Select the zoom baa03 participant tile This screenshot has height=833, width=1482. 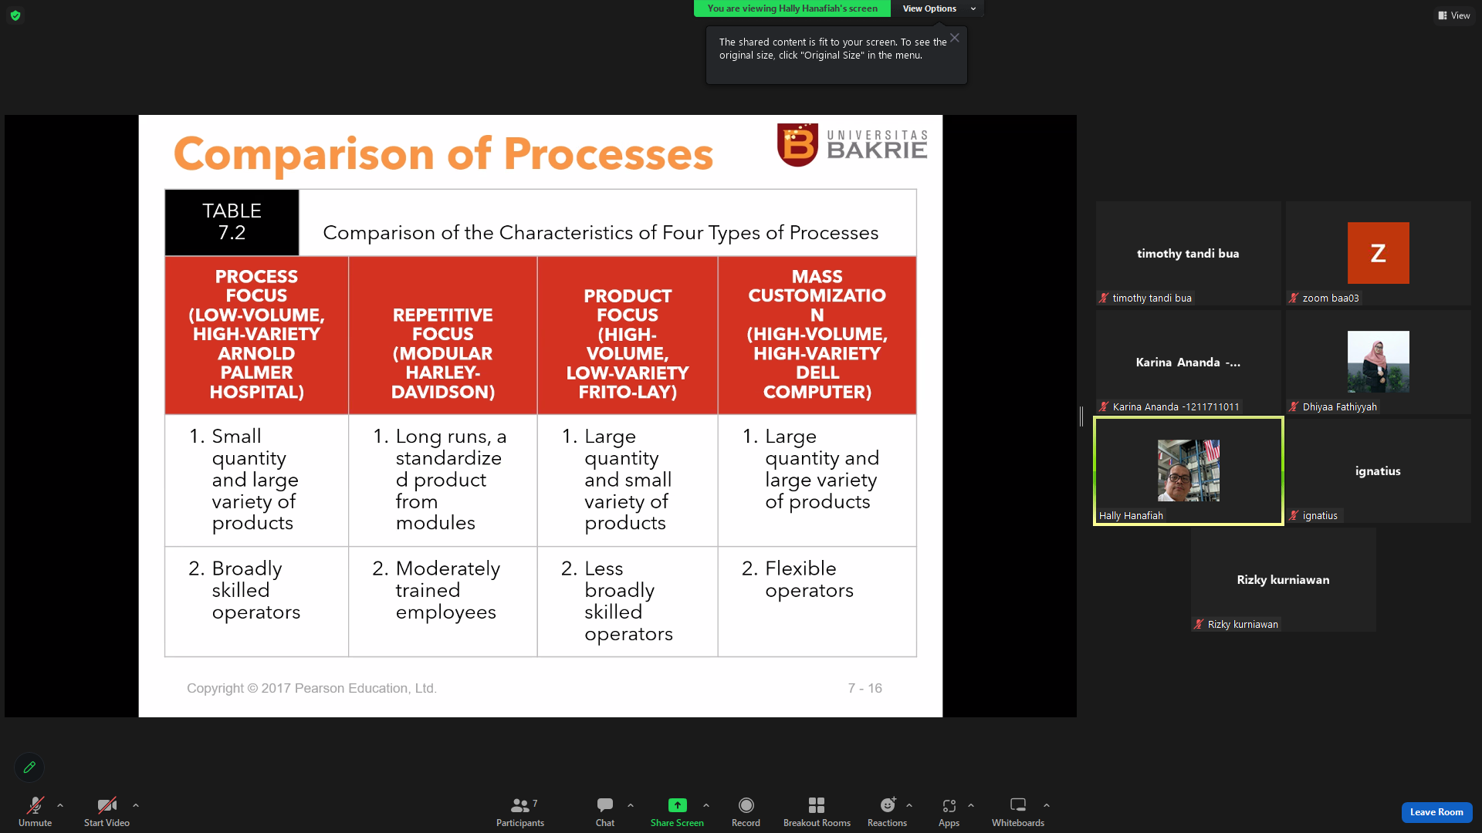[x=1378, y=254]
